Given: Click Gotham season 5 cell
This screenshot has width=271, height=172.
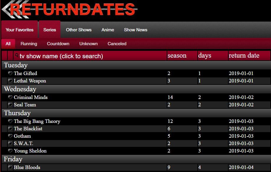Looking at the screenshot, I should pyautogui.click(x=169, y=136).
